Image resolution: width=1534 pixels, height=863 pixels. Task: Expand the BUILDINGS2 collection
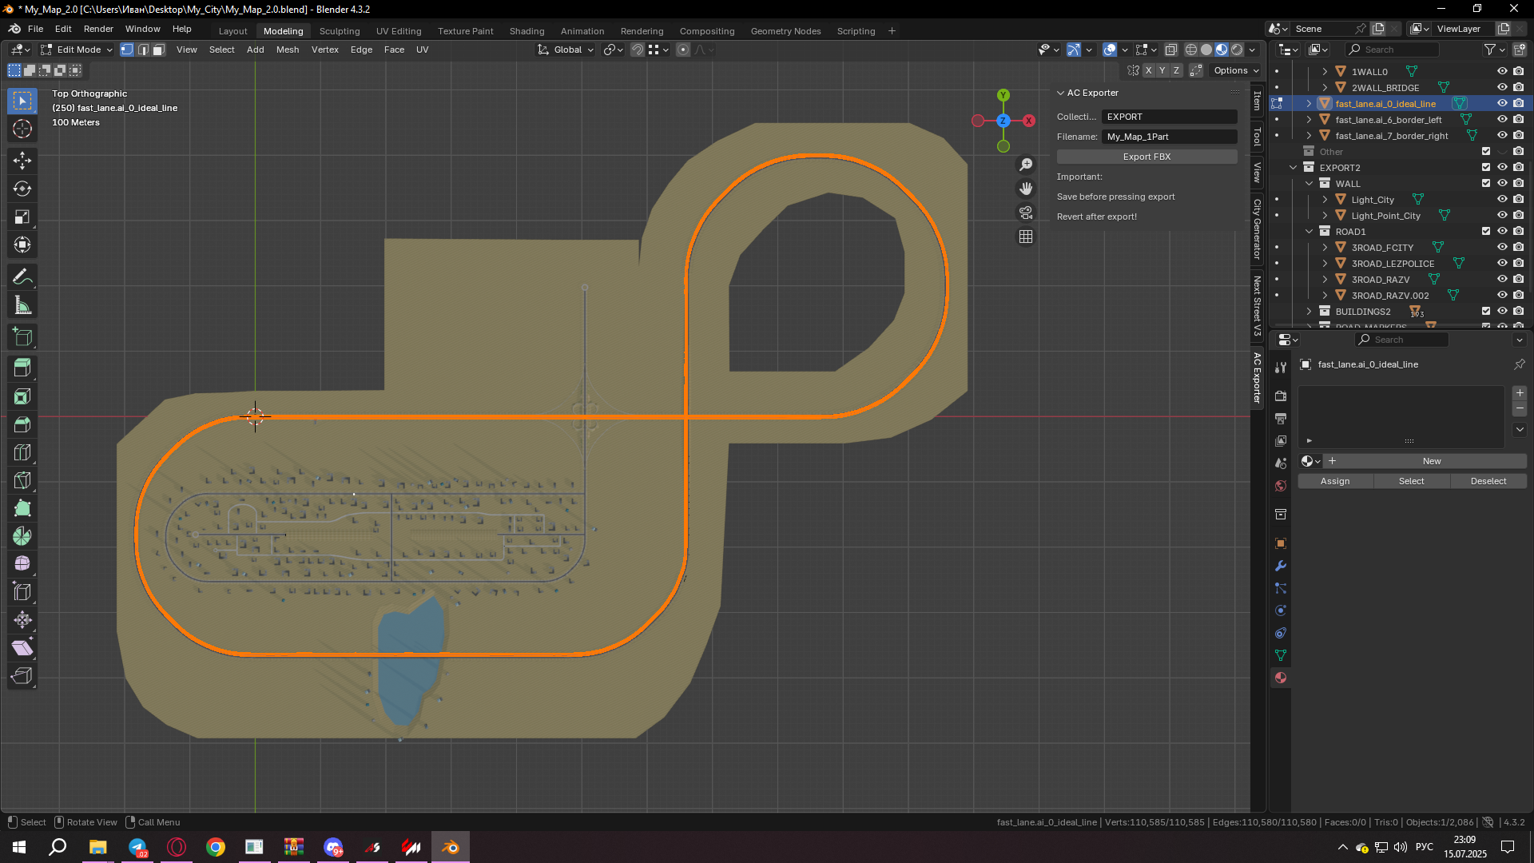[1309, 311]
